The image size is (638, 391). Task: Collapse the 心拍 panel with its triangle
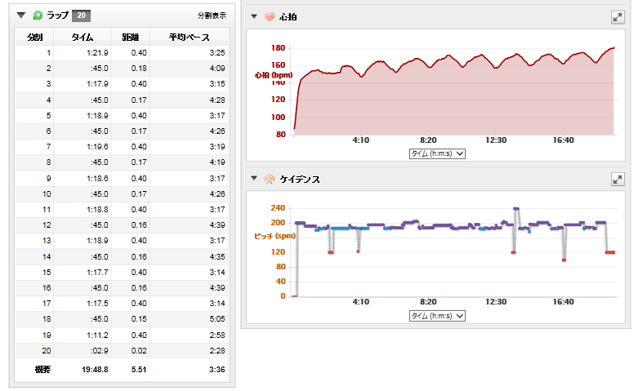tap(254, 16)
